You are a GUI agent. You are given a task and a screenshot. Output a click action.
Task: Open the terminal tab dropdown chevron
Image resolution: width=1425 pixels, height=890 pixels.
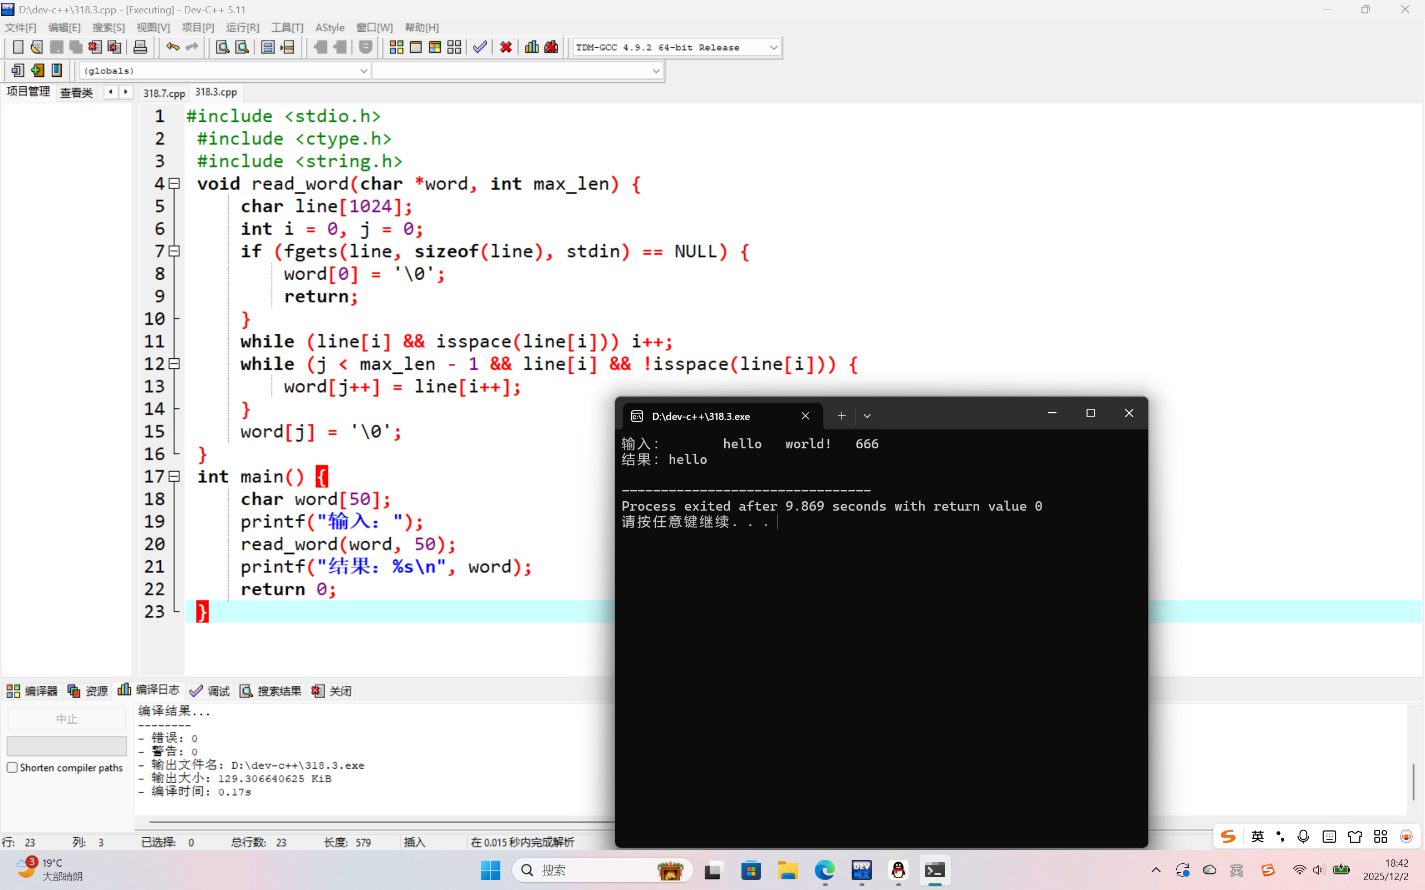(867, 416)
